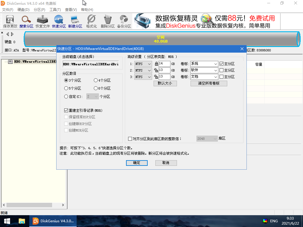Open the View (查看) menu
The image size is (303, 227).
click(71, 10)
